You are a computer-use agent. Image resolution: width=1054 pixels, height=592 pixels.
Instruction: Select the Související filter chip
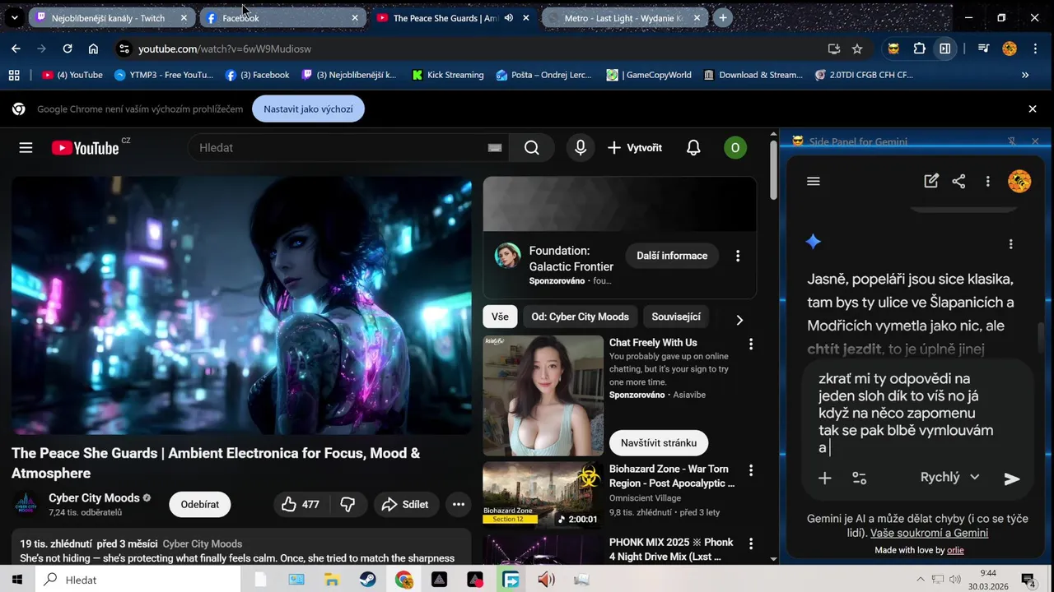pyautogui.click(x=676, y=317)
